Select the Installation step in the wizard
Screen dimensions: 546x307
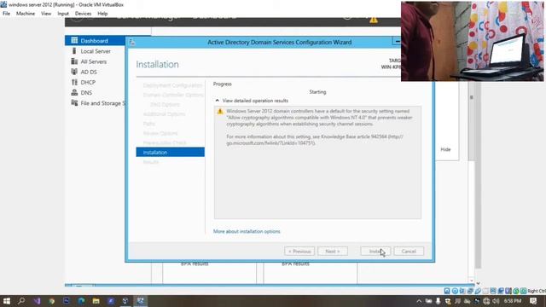171,152
